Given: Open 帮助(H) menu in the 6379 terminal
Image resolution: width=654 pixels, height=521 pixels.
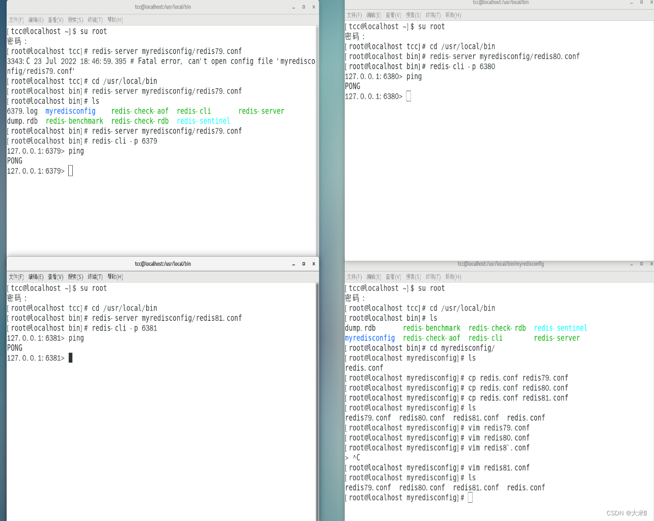Looking at the screenshot, I should tap(115, 20).
